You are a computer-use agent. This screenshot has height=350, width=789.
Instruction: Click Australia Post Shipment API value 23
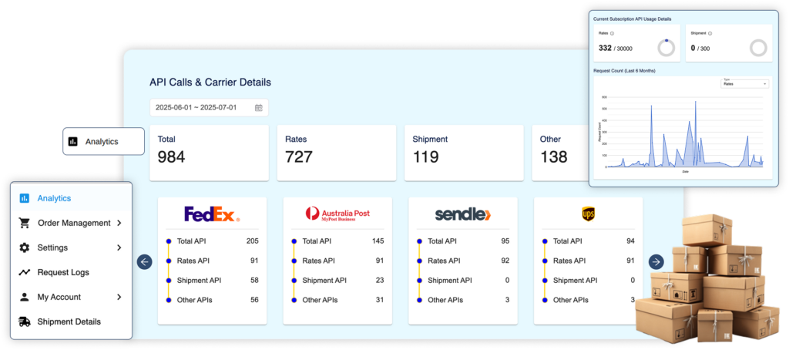click(x=379, y=281)
